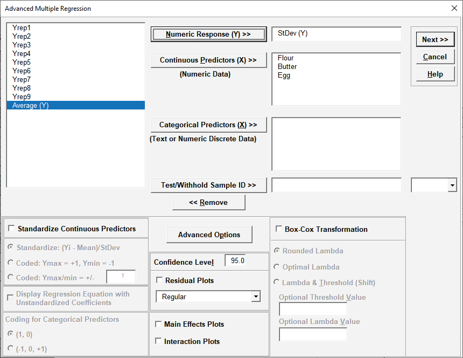Click Categorical Predictors (X) >> button
Image resolution: width=463 pixels, height=358 pixels.
point(208,125)
